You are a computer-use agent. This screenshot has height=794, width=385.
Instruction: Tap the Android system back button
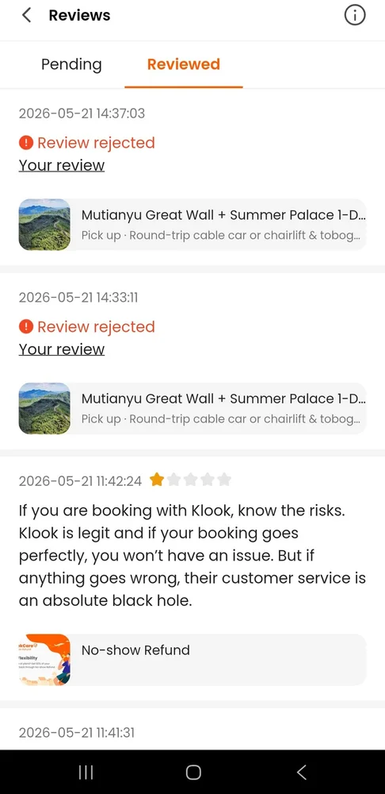coord(301,773)
